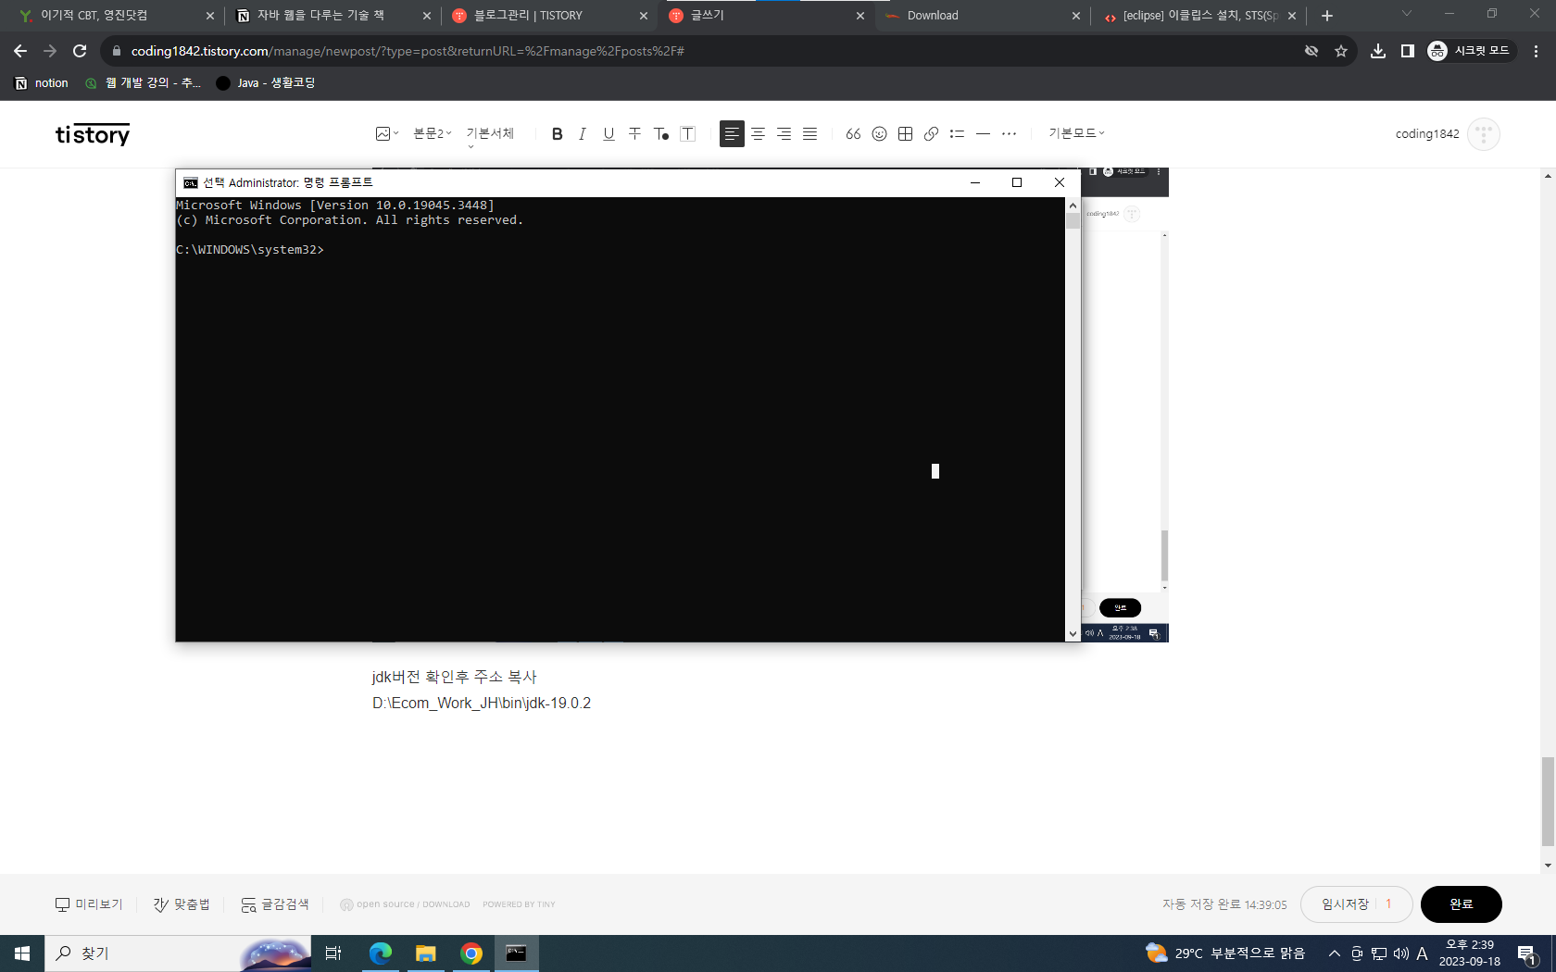1556x972 pixels.
Task: Expand 기본서체 font dropdown
Action: tap(490, 134)
